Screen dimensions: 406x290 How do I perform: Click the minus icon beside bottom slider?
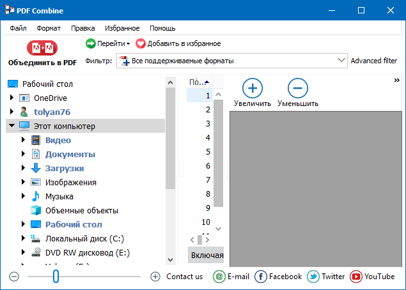[x=15, y=277]
